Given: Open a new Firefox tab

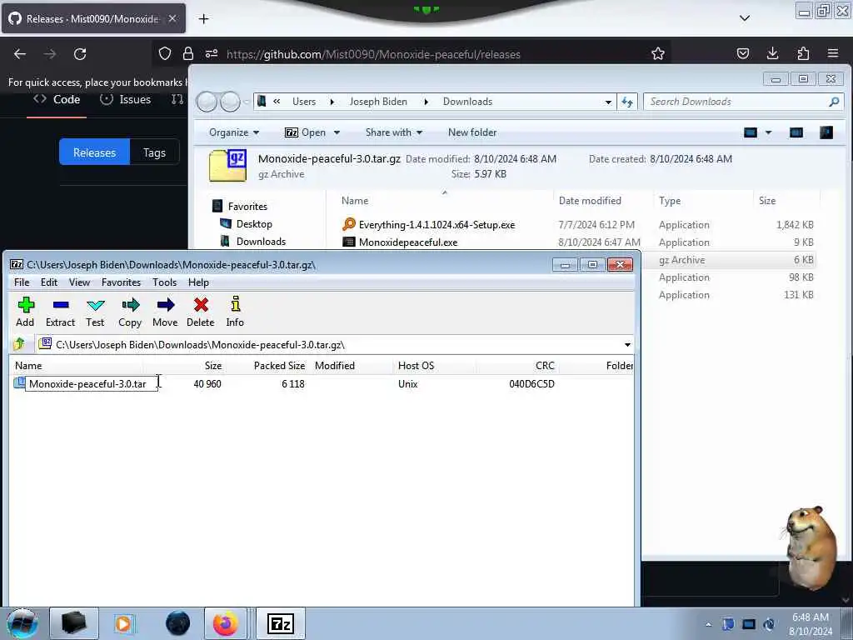Looking at the screenshot, I should click(x=203, y=19).
